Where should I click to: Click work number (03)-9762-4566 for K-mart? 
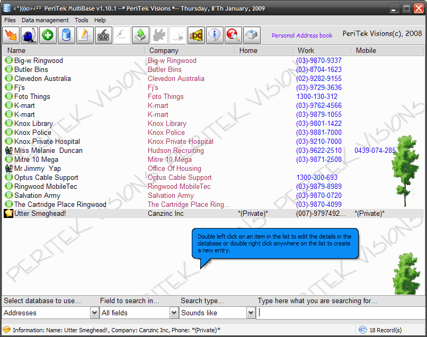318,105
